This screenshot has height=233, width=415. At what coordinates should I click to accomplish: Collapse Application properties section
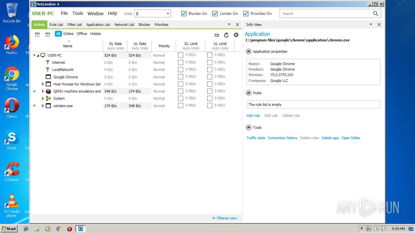pos(249,51)
